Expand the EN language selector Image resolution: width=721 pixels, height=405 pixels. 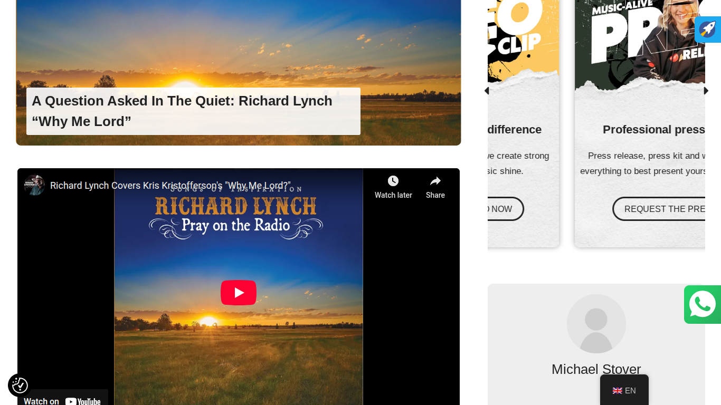624,390
